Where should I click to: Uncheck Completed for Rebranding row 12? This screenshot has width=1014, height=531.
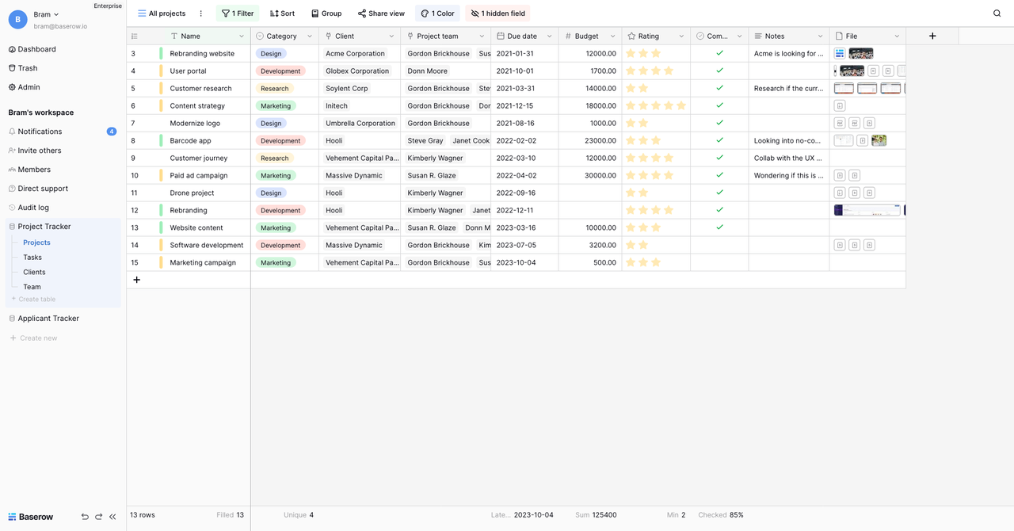pos(719,210)
